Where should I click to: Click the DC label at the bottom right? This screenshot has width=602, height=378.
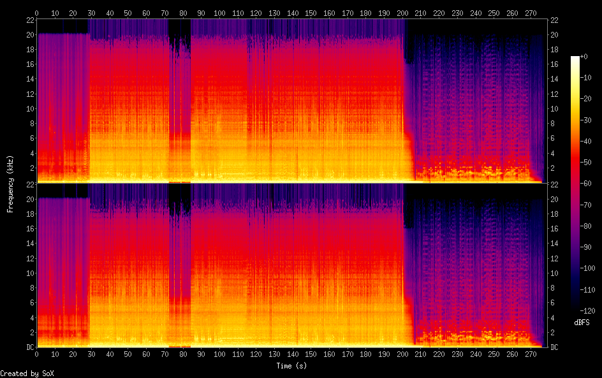click(555, 347)
